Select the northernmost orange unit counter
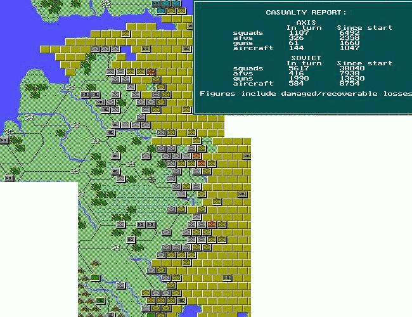412x317 pixels. point(151,72)
